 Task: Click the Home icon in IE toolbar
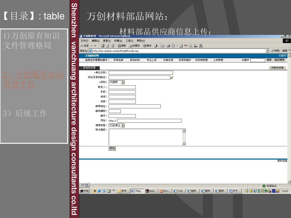[x=113, y=46]
